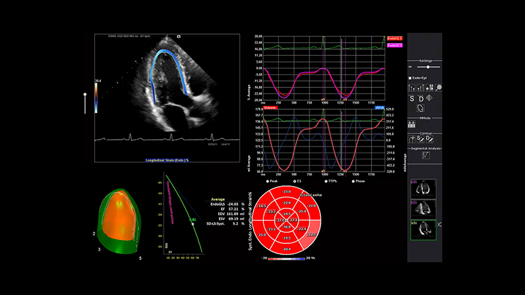This screenshot has width=525, height=295.
Task: Toggle the Endo+Epi checkbox
Action: [409, 79]
